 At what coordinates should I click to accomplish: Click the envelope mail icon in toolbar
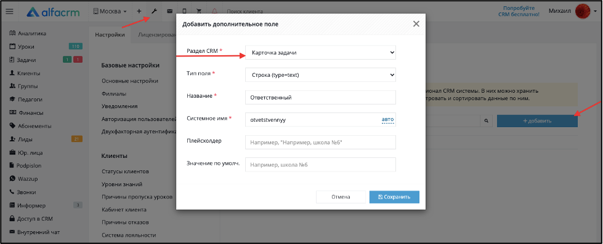click(169, 12)
